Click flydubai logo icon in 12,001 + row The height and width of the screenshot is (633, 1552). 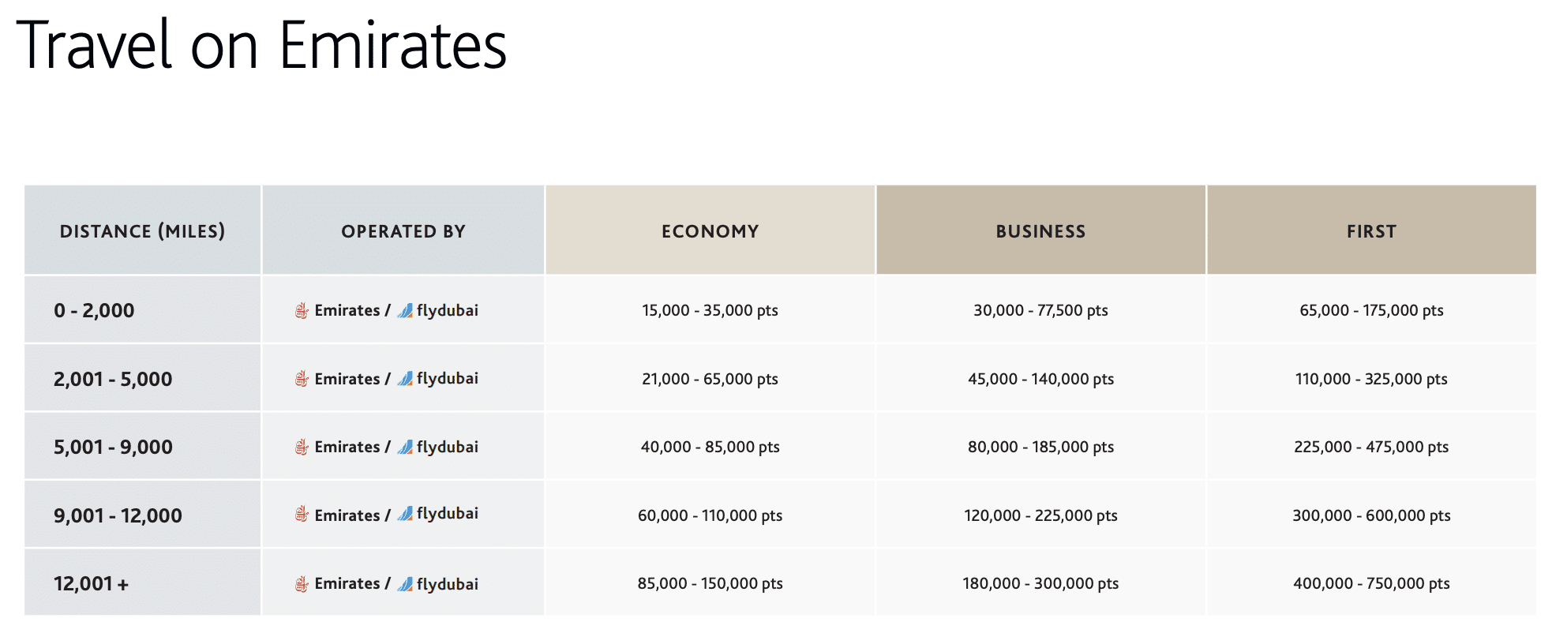click(405, 584)
